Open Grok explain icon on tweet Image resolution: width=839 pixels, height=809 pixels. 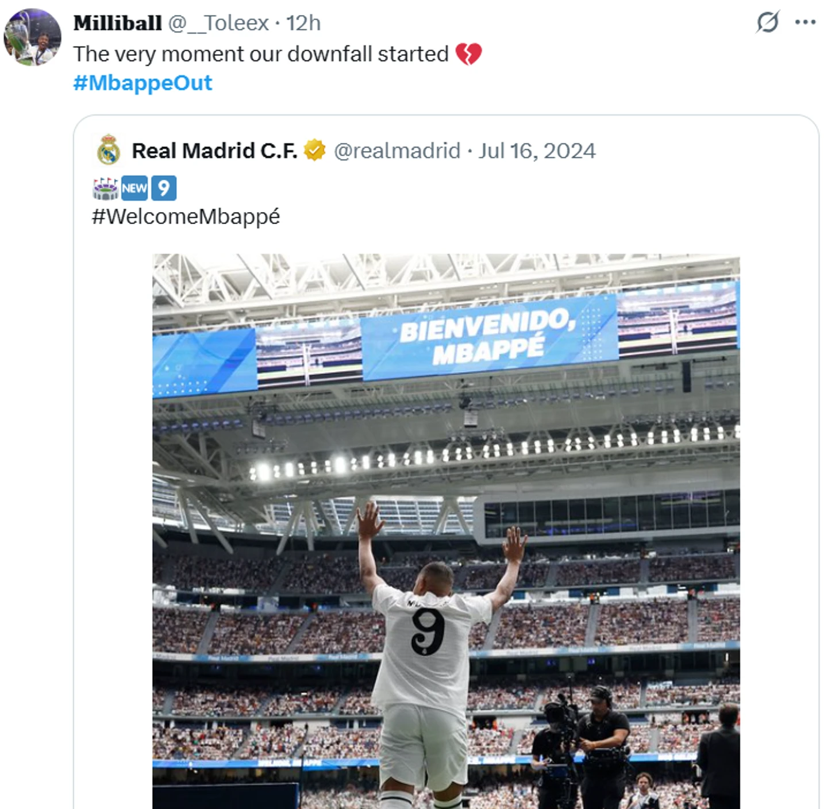767,22
